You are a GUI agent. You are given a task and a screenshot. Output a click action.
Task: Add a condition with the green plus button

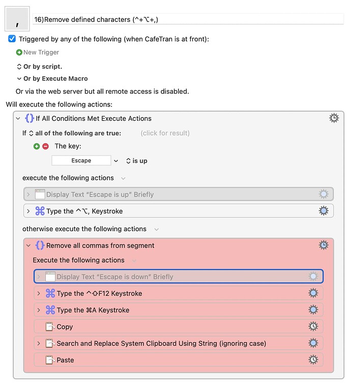click(37, 146)
